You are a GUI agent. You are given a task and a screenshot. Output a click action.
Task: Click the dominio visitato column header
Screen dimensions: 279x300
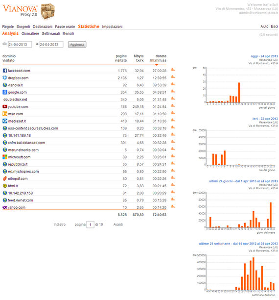pyautogui.click(x=9, y=58)
